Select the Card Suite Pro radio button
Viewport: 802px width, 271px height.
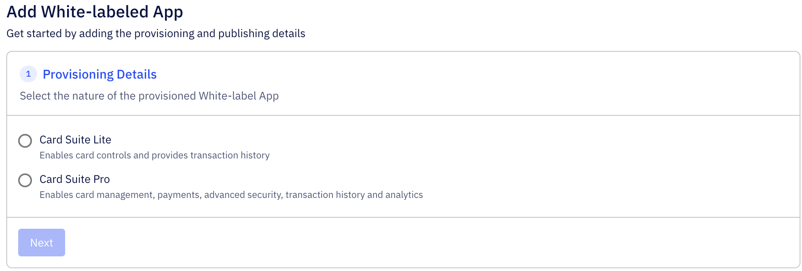25,181
